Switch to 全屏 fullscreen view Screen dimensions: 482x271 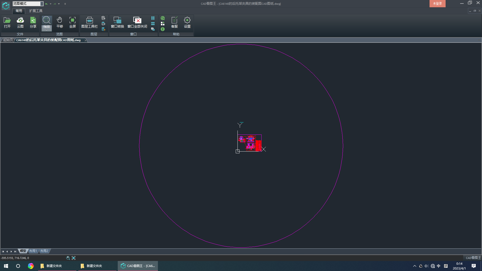tap(73, 23)
